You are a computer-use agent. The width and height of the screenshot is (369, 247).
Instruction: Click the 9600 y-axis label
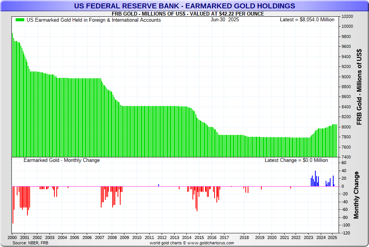coord(346,46)
